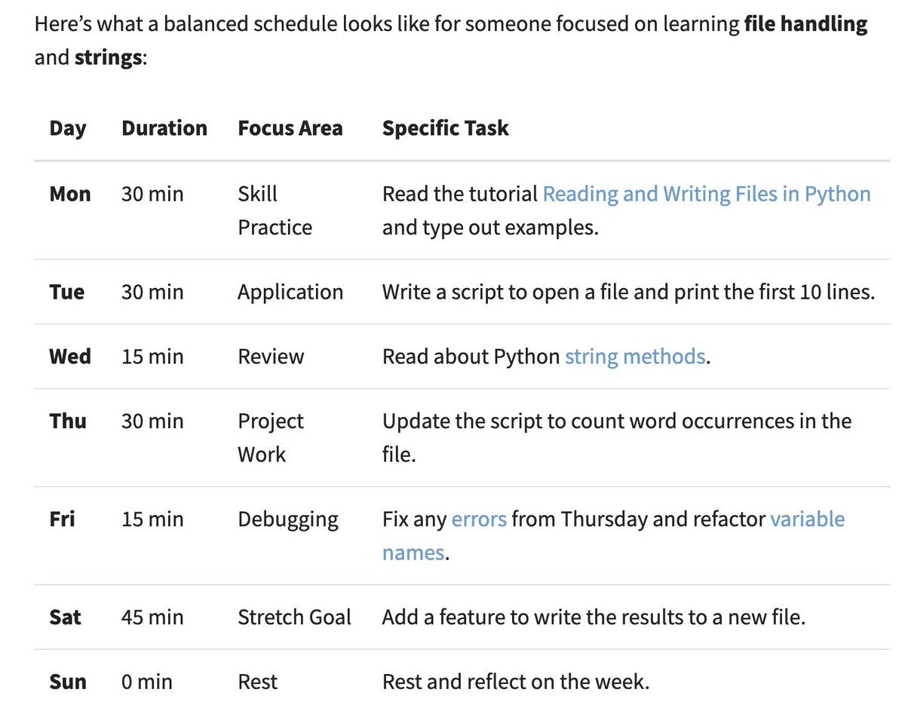Viewport: 905px width, 720px height.
Task: Select the Duration column header
Action: (x=164, y=127)
